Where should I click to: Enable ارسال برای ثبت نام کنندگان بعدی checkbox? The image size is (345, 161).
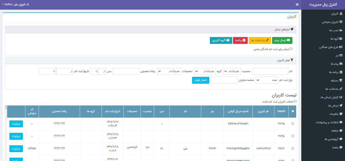coord(291,49)
